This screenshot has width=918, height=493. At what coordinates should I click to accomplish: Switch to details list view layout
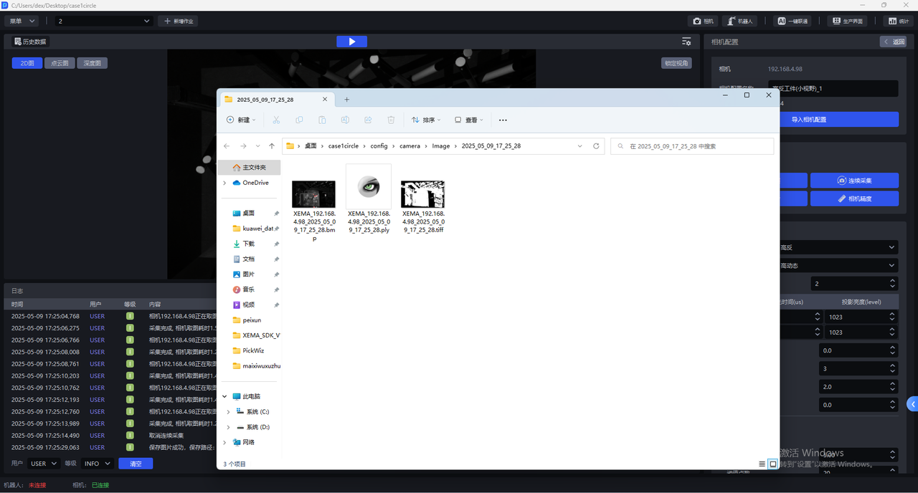(762, 464)
